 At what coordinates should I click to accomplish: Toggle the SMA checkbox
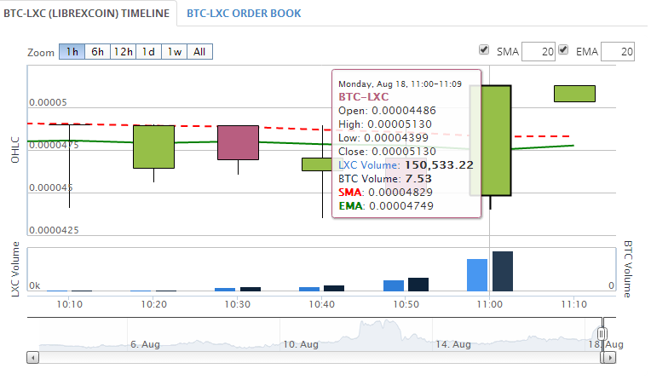[x=484, y=49]
